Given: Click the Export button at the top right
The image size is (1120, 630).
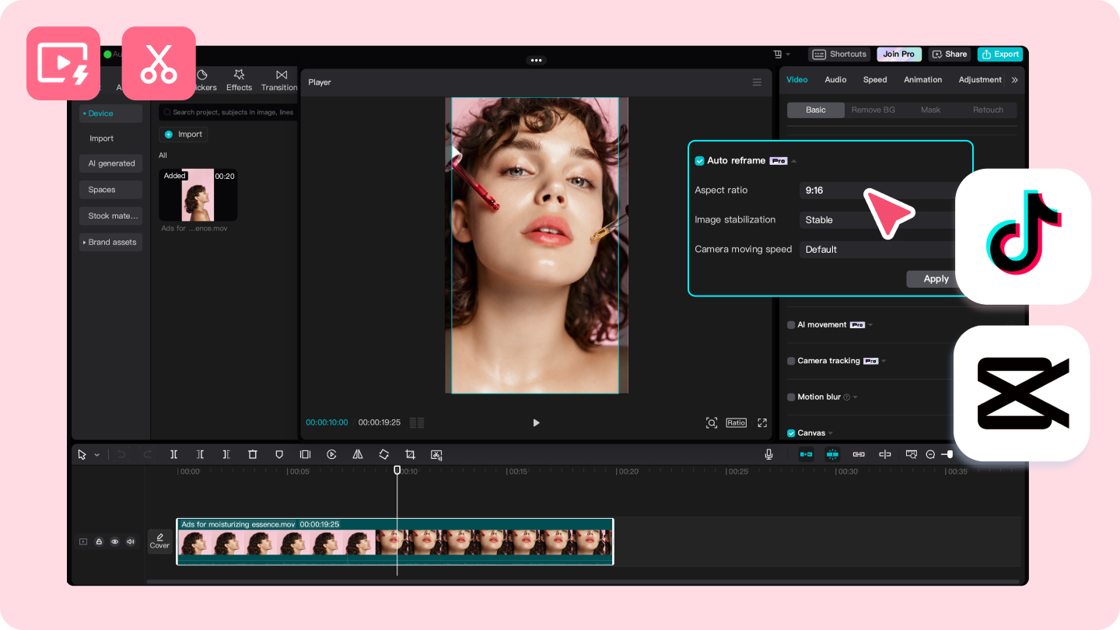Looking at the screenshot, I should coord(1000,54).
